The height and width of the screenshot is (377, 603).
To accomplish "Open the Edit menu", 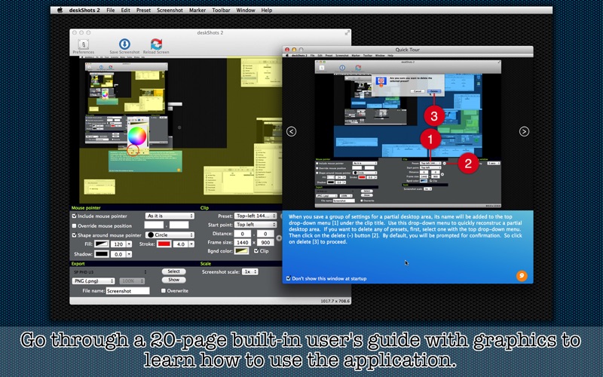I will point(125,11).
